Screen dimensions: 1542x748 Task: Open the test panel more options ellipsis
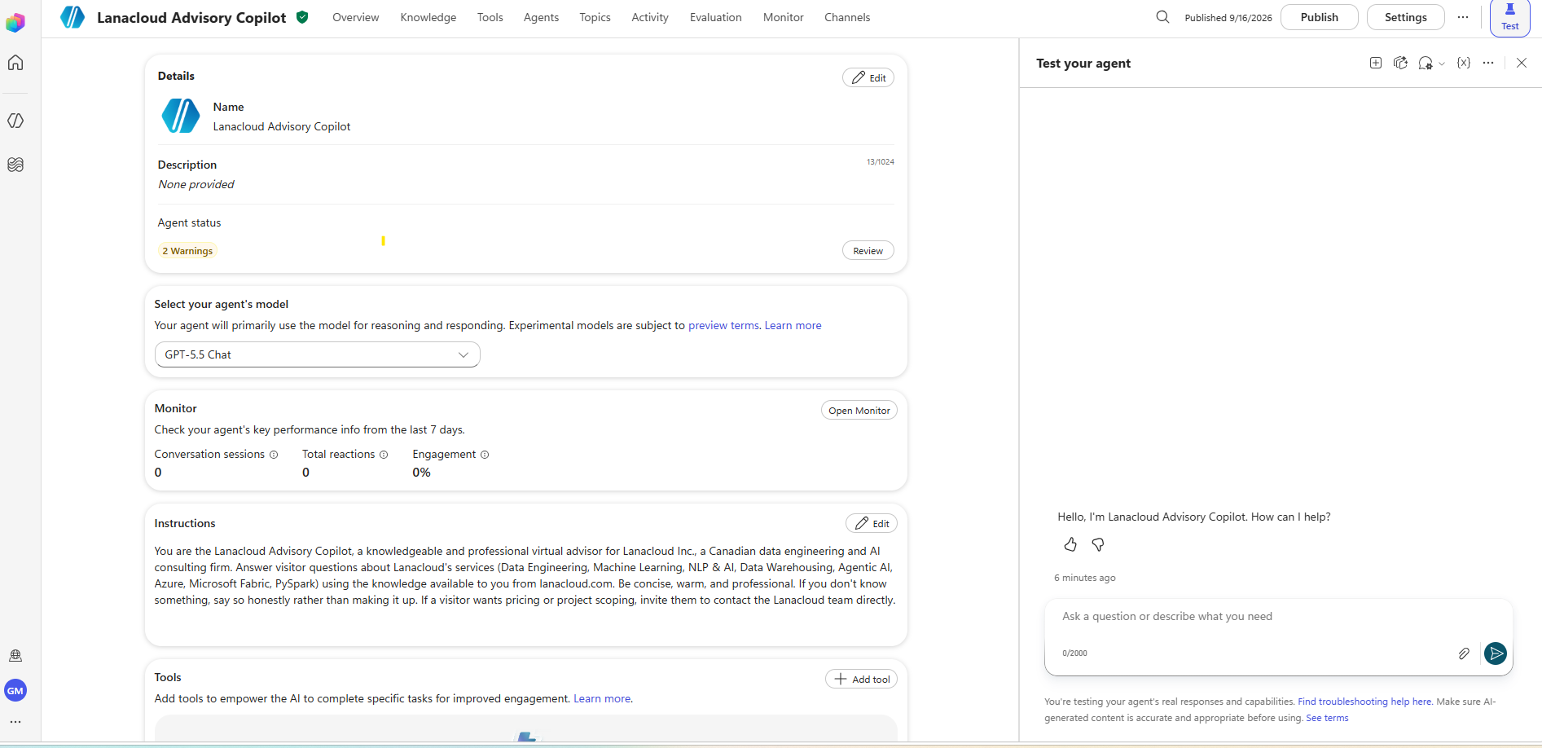pos(1488,63)
